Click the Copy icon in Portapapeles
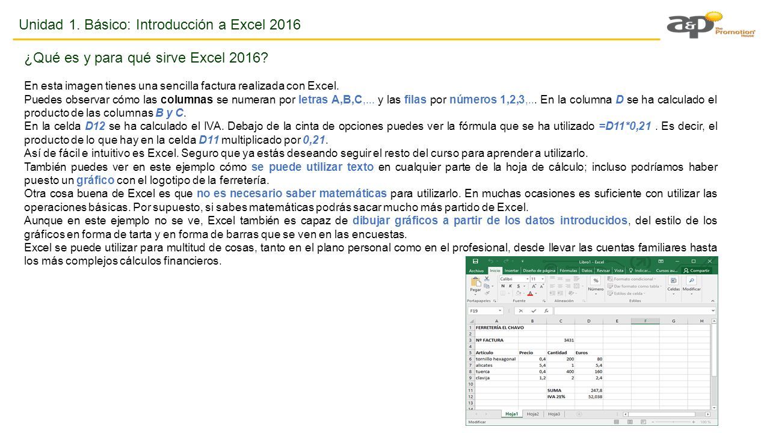The width and height of the screenshot is (770, 433). pyautogui.click(x=487, y=286)
